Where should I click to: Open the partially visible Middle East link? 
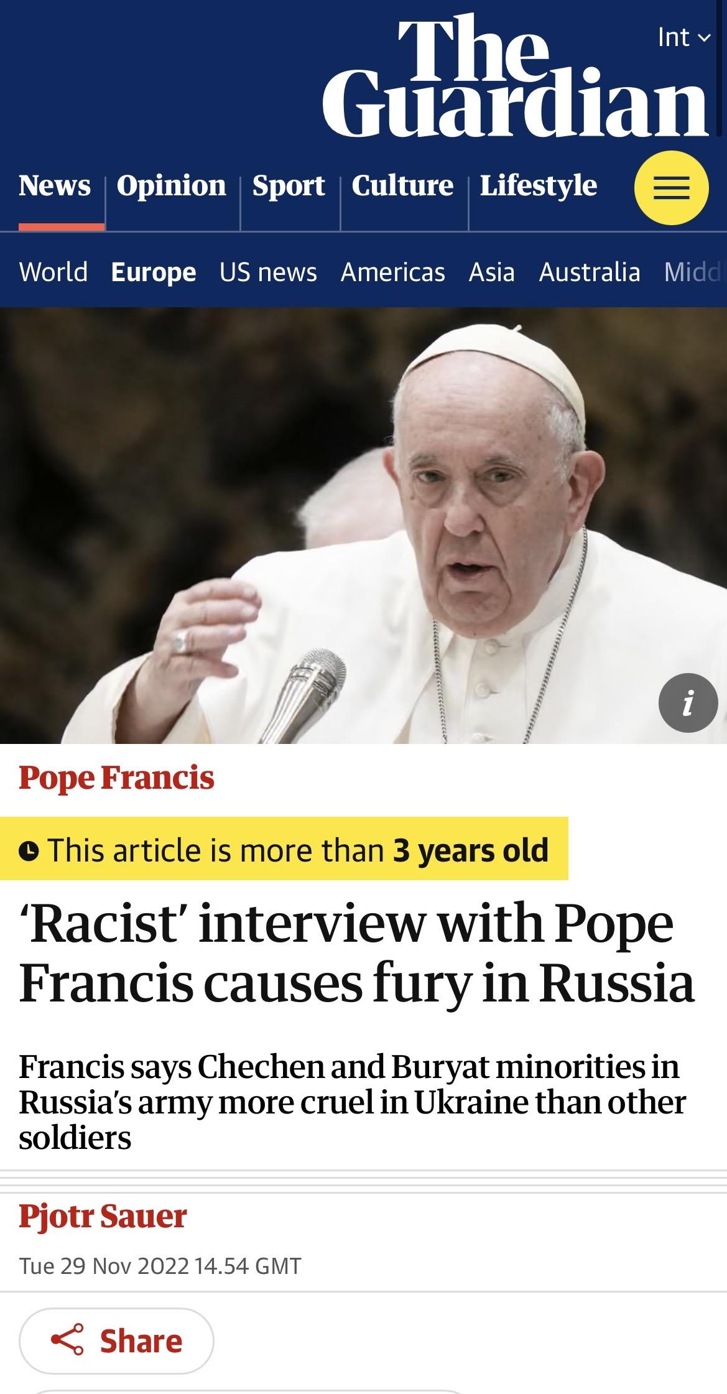[695, 272]
